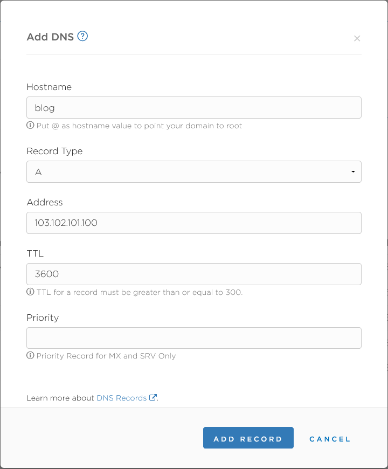Click the dropdown caret on the Record Type selector

tap(353, 171)
